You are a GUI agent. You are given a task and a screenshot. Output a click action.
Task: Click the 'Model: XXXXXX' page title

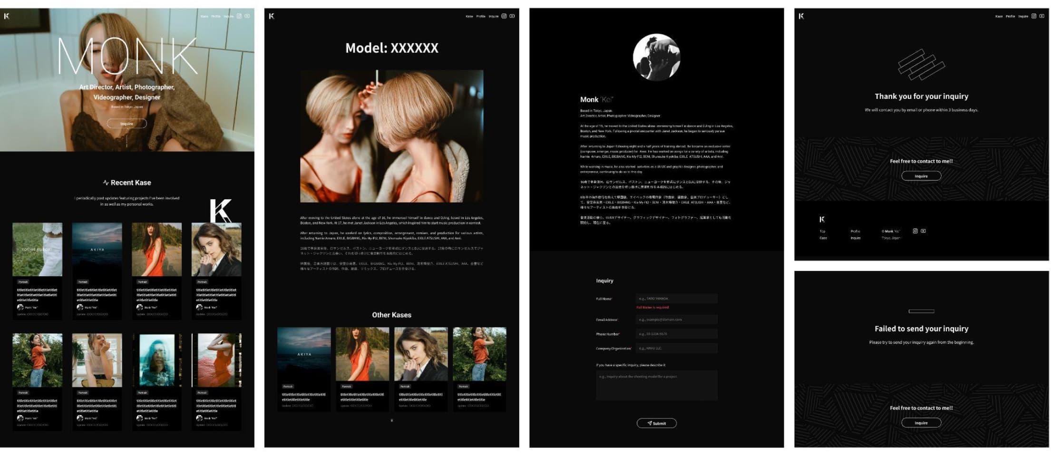[391, 48]
